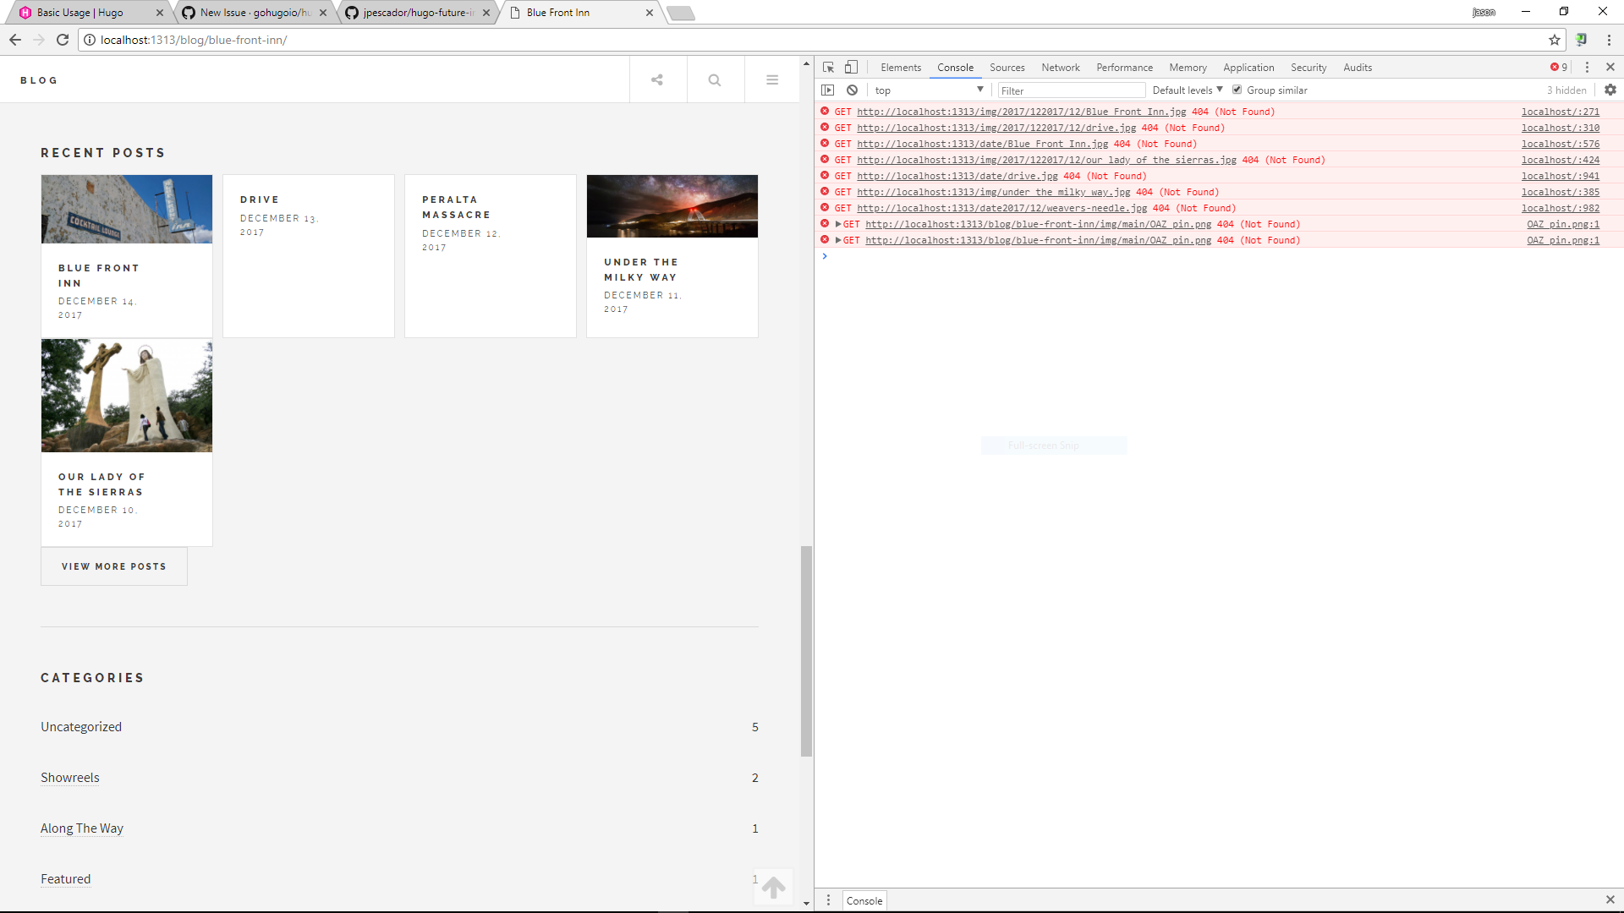This screenshot has height=913, width=1624.
Task: Open Chrome's three-dot menu
Action: pyautogui.click(x=1610, y=39)
